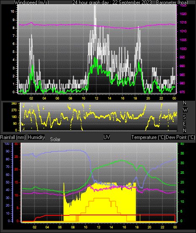Select the Solar legend label
The image size is (196, 233).
[x=55, y=139]
